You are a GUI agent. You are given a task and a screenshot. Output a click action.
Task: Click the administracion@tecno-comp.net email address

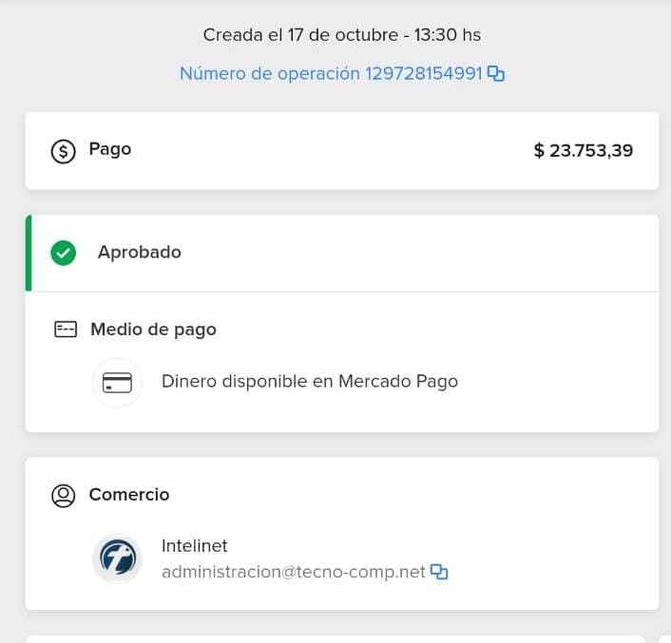click(x=293, y=572)
